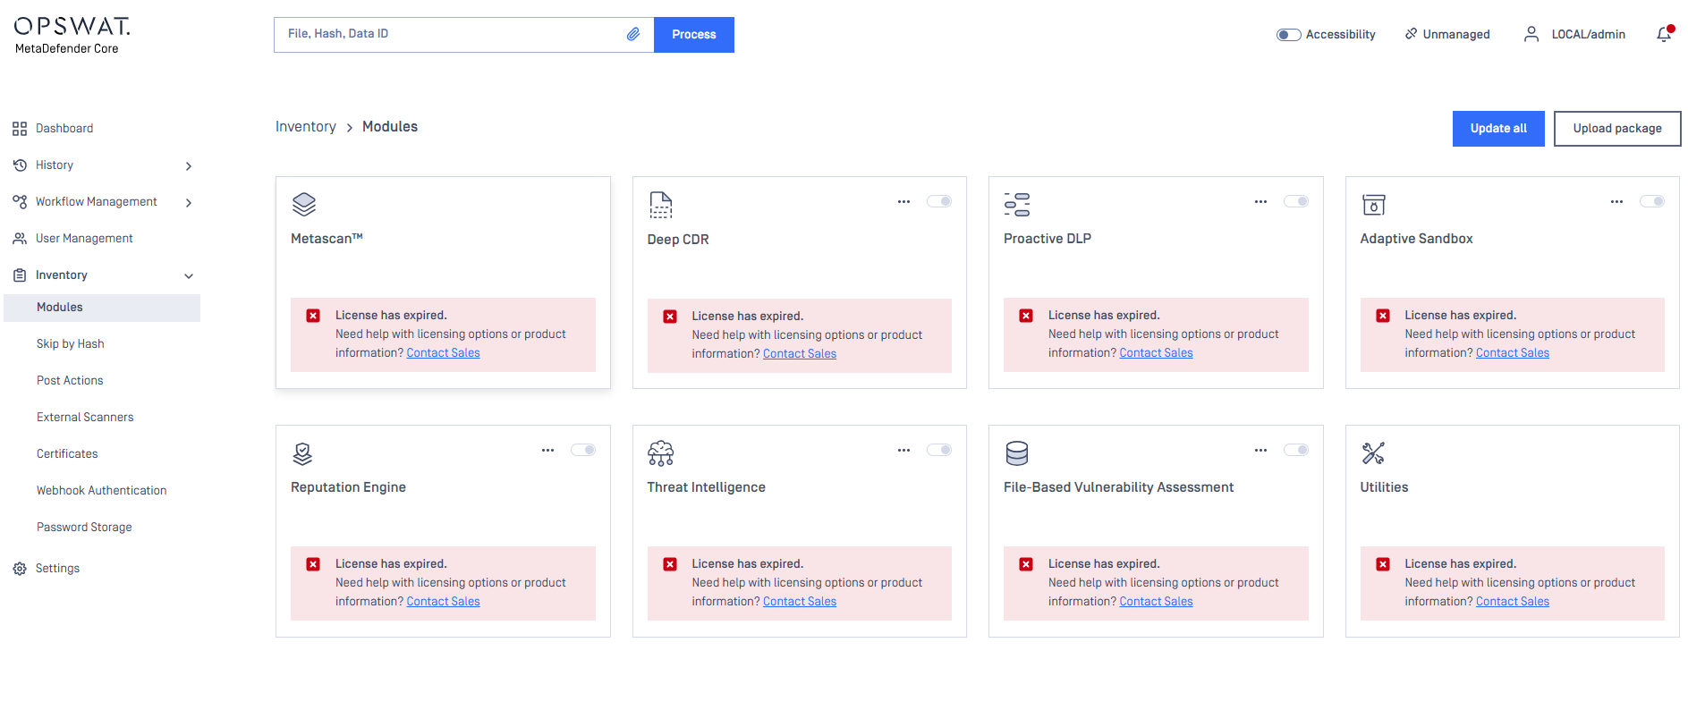Image resolution: width=1688 pixels, height=727 pixels.
Task: Click the red error icon in Deep CDR card
Action: point(670,317)
